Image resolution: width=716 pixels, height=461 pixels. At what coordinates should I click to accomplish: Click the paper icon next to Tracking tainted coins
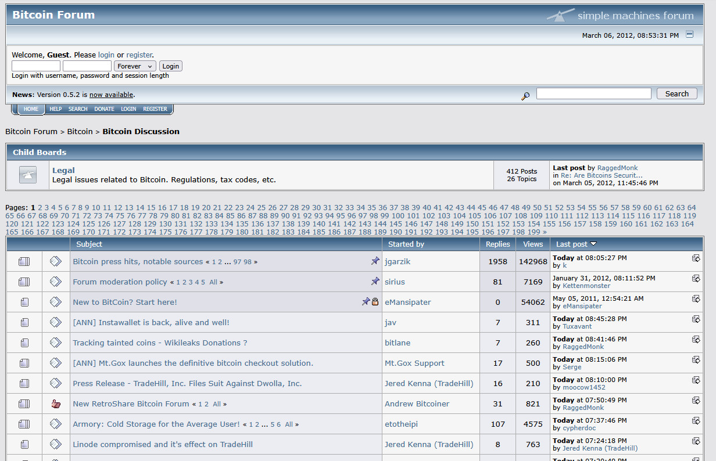[x=24, y=343]
